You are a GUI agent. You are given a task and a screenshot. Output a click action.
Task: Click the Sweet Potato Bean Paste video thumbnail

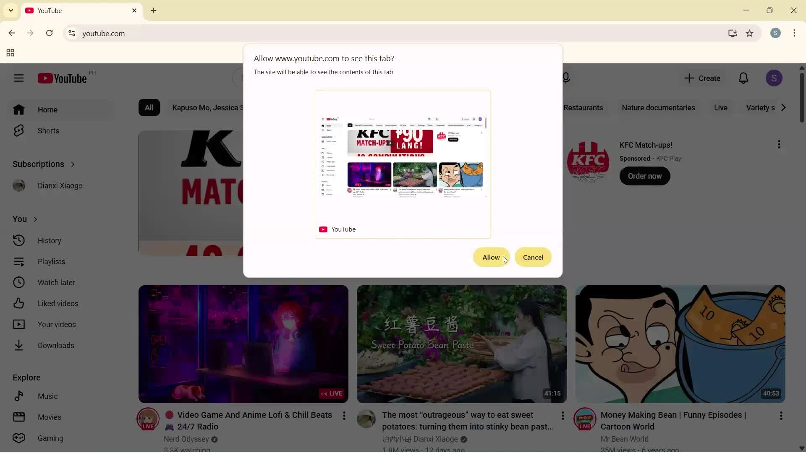point(461,344)
